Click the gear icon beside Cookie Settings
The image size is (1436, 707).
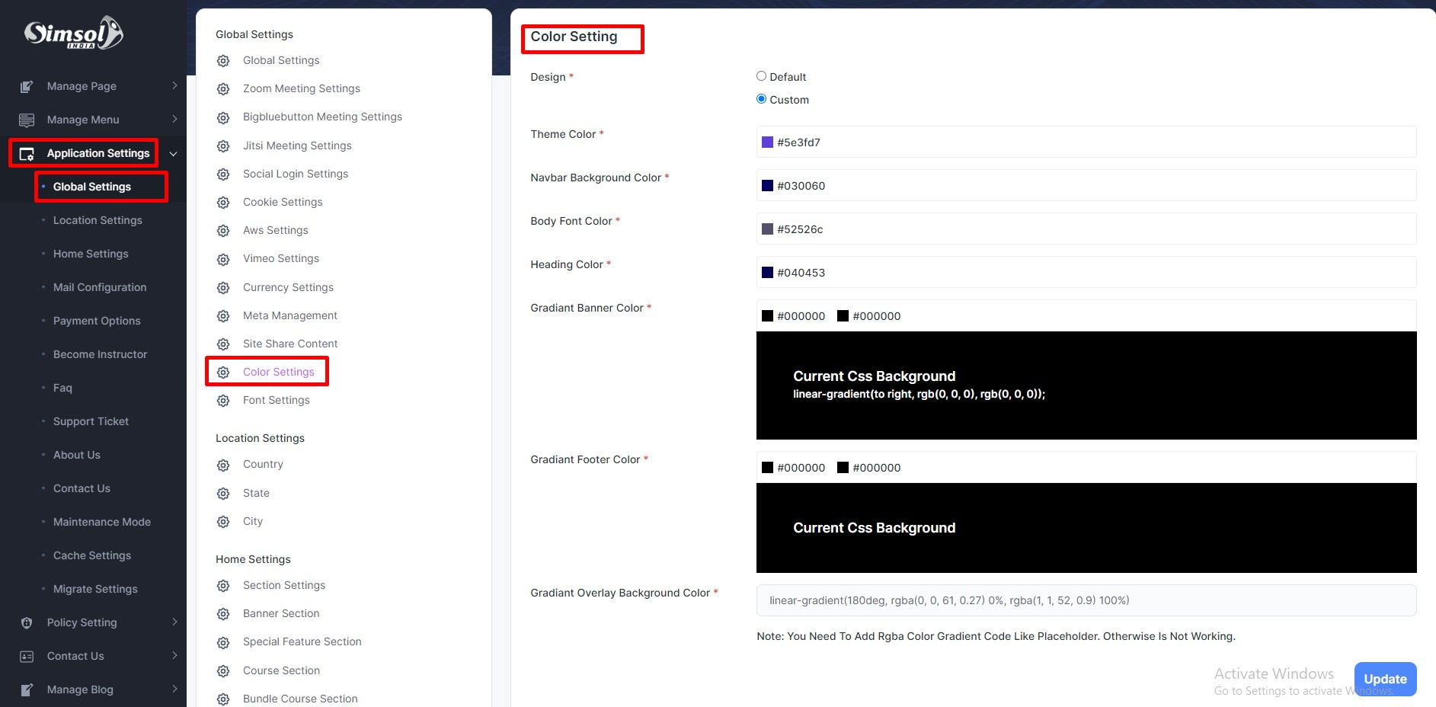[223, 203]
